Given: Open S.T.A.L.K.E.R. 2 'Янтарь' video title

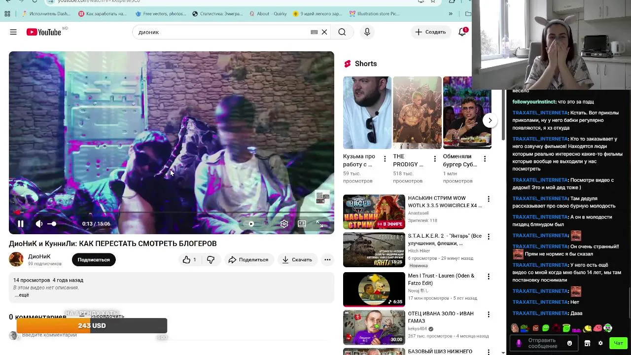Looking at the screenshot, I should click(x=445, y=240).
